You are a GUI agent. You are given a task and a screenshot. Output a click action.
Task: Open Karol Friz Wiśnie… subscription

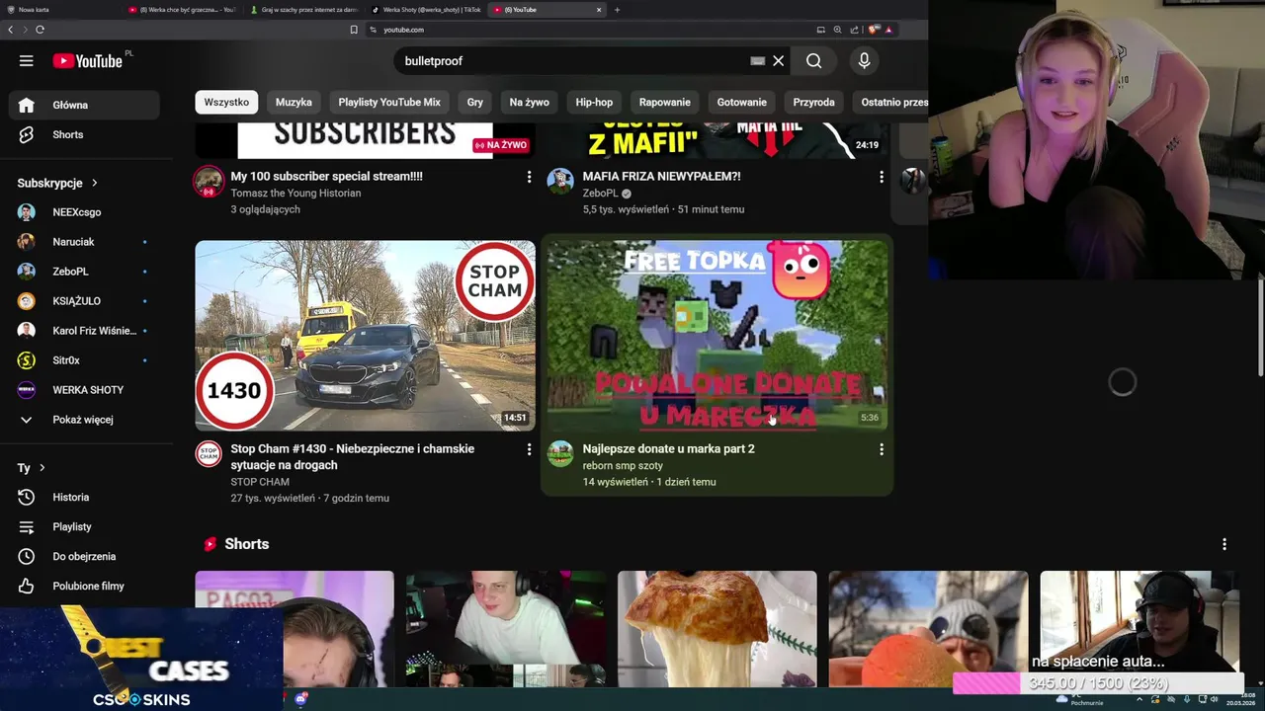(84, 331)
